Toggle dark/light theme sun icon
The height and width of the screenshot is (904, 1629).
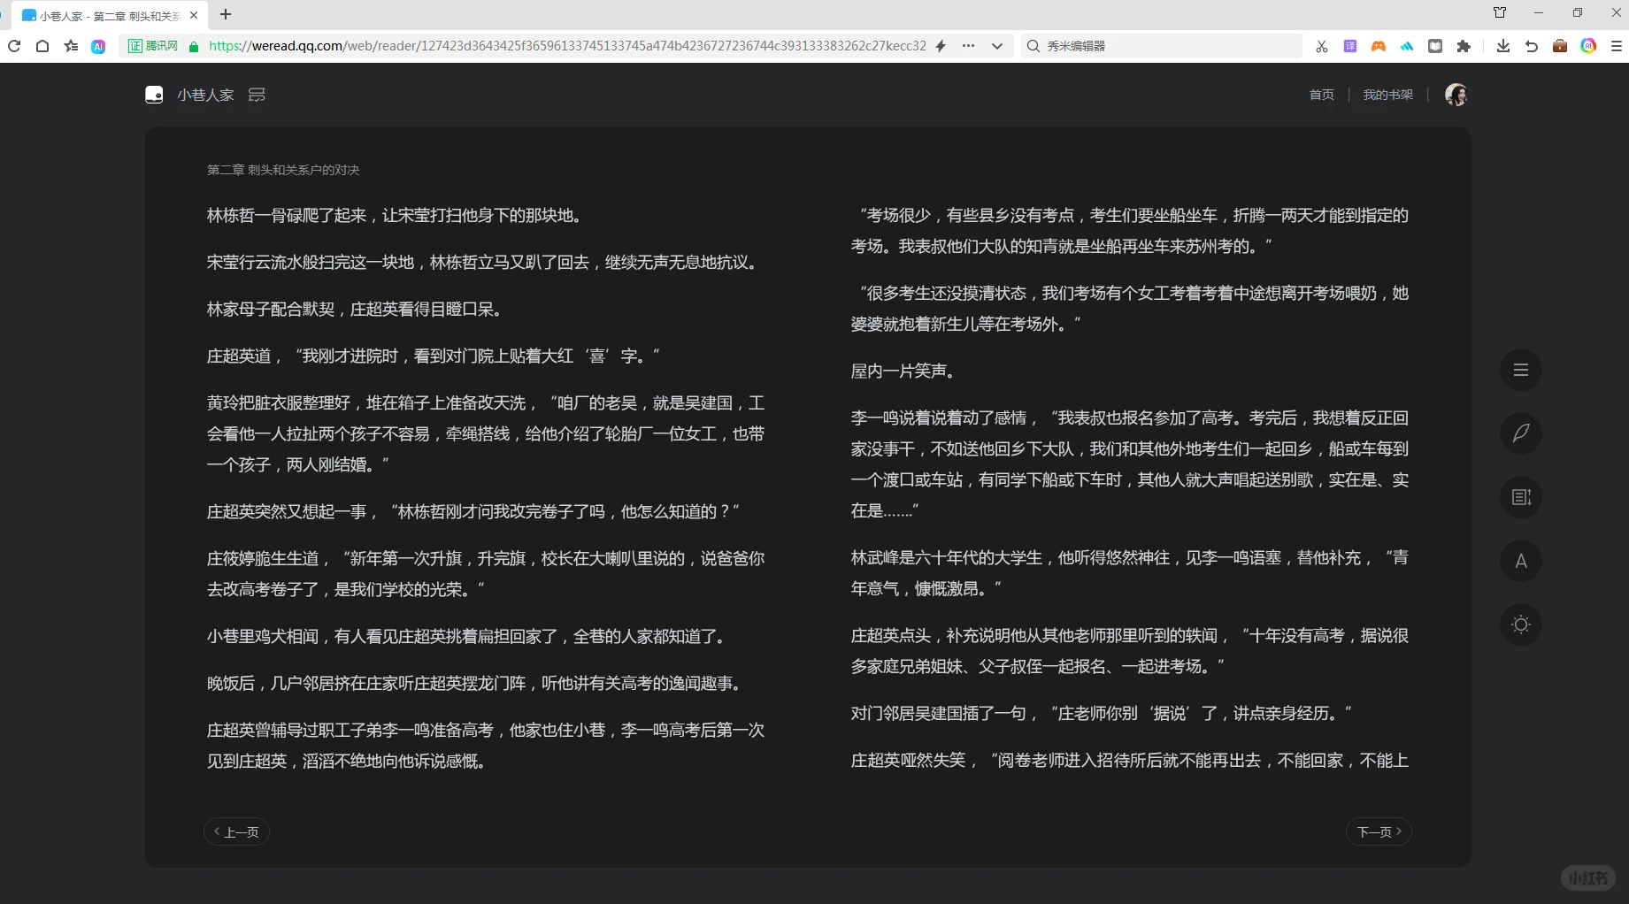(1520, 624)
